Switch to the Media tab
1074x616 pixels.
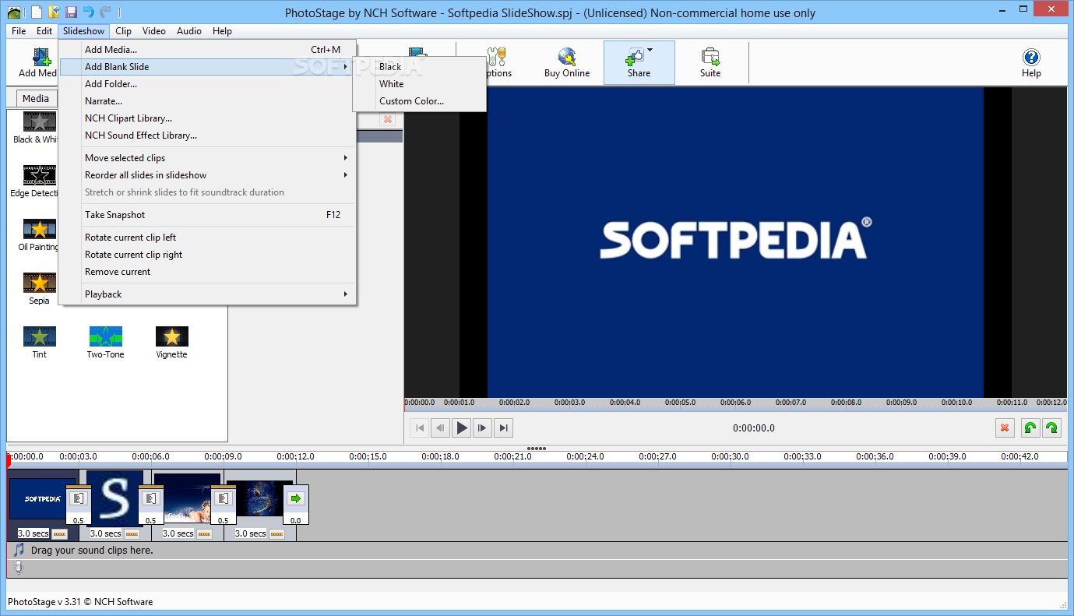coord(36,99)
